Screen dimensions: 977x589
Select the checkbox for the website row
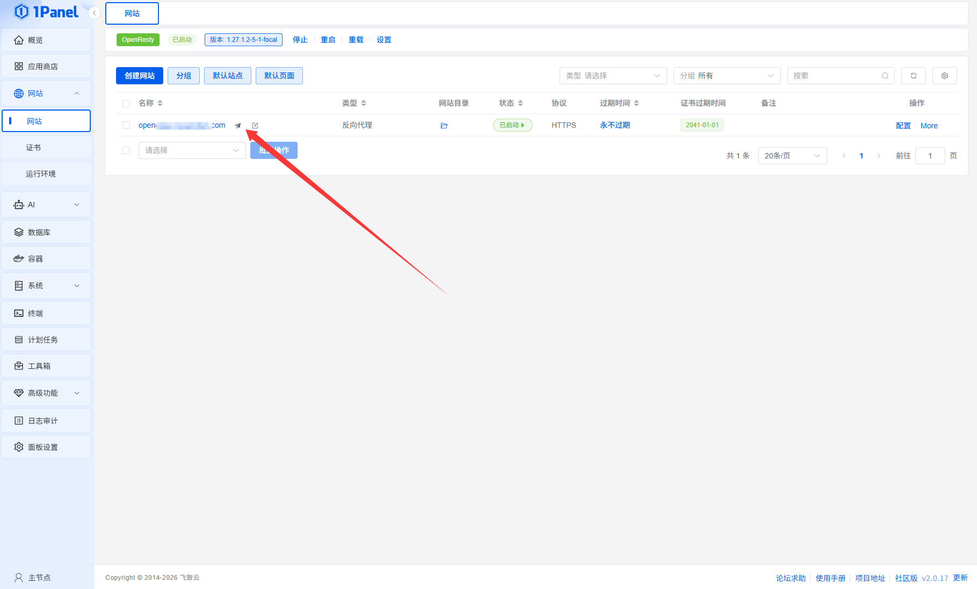coord(126,125)
